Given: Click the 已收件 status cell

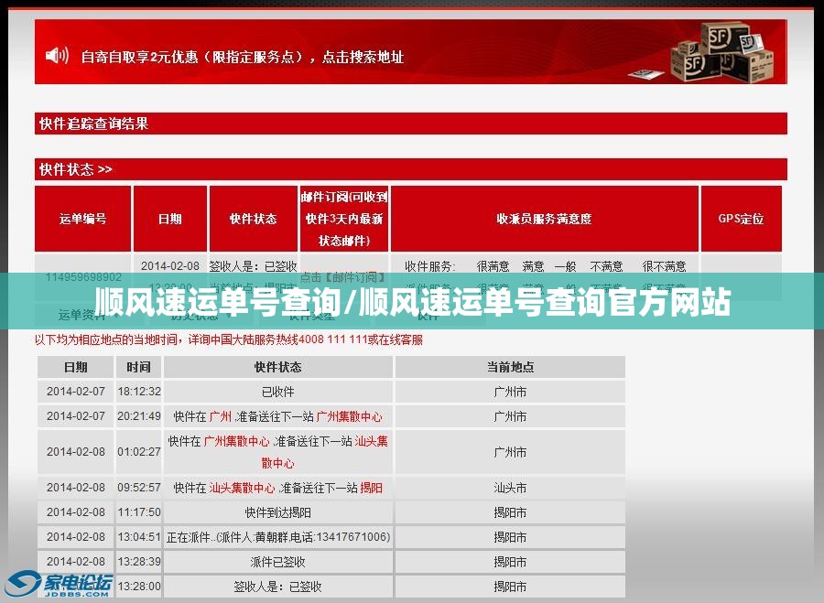Looking at the screenshot, I should pyautogui.click(x=278, y=392).
